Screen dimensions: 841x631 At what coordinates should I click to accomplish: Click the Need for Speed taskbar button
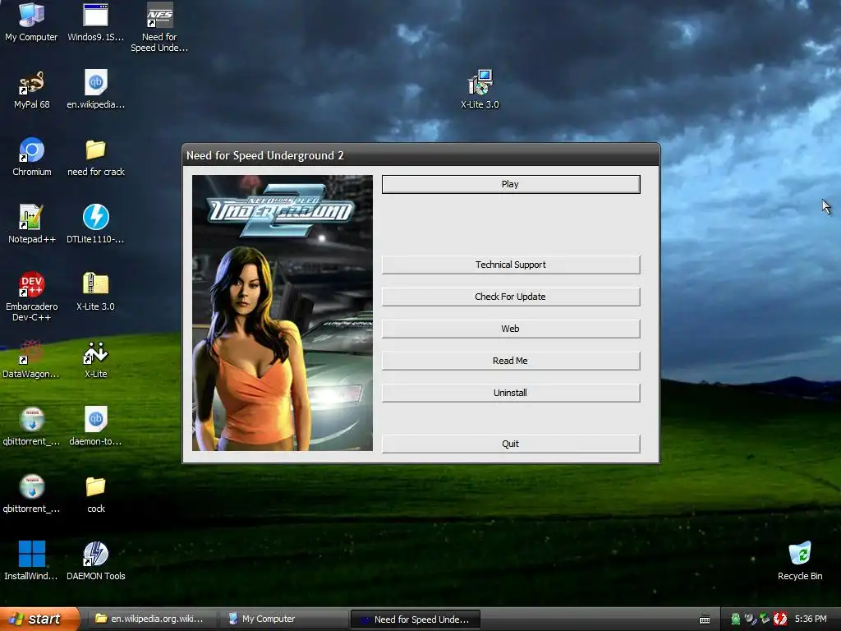[x=415, y=619]
